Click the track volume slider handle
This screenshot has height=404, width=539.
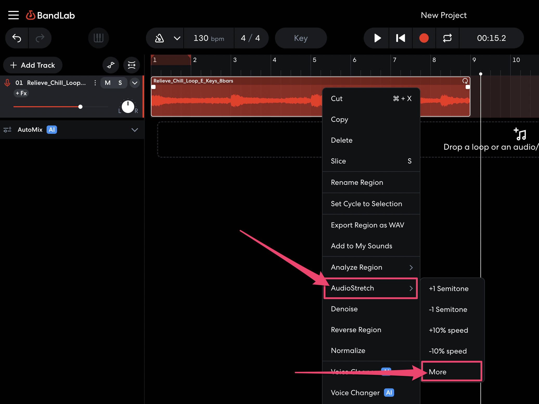coord(80,107)
